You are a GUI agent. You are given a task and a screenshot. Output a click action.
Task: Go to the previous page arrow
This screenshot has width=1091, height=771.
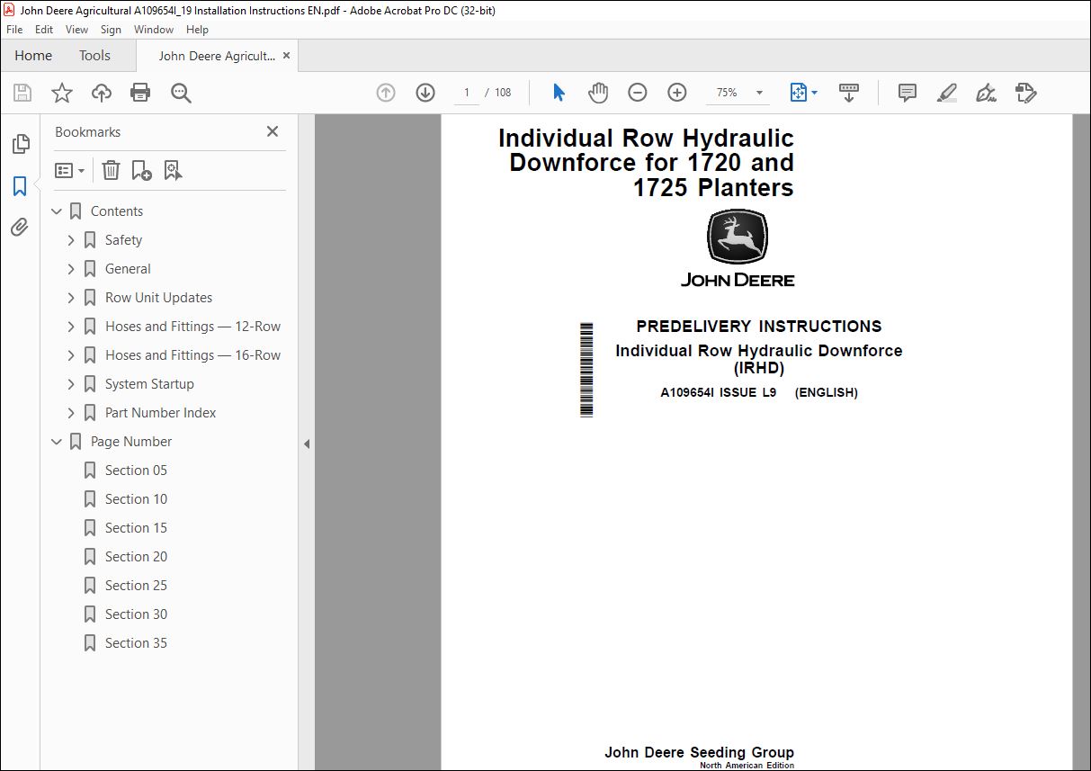pos(386,93)
